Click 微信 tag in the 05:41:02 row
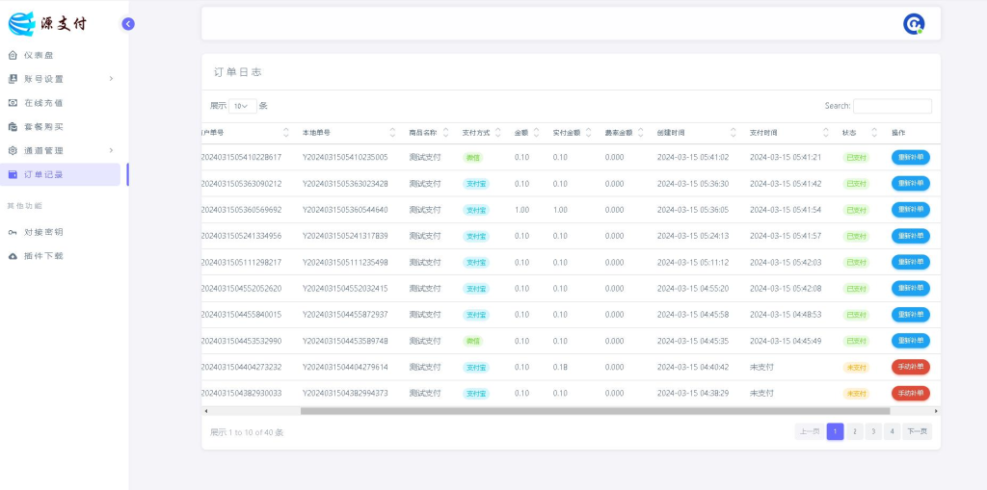Screen dimensions: 987x490 [472, 157]
